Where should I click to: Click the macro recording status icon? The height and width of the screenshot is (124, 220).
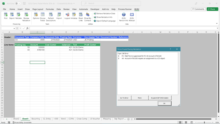9,123
